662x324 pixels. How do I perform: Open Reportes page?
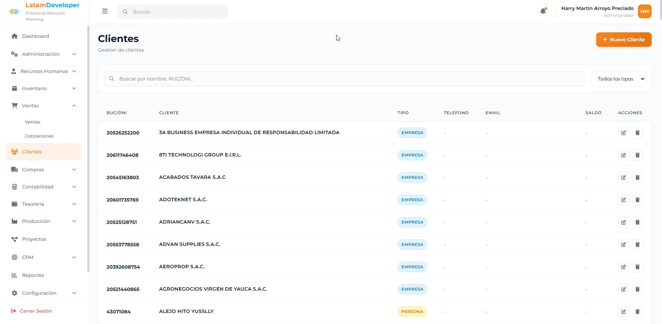(x=43, y=275)
